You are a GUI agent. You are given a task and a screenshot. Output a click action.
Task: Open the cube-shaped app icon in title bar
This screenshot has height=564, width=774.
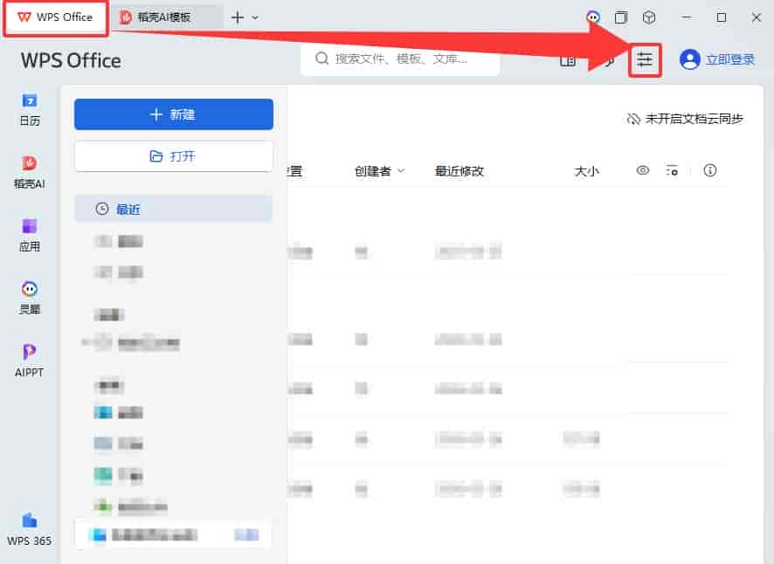(x=649, y=17)
